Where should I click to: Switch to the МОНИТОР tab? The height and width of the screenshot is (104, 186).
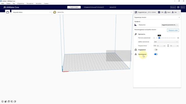tap(113, 7)
